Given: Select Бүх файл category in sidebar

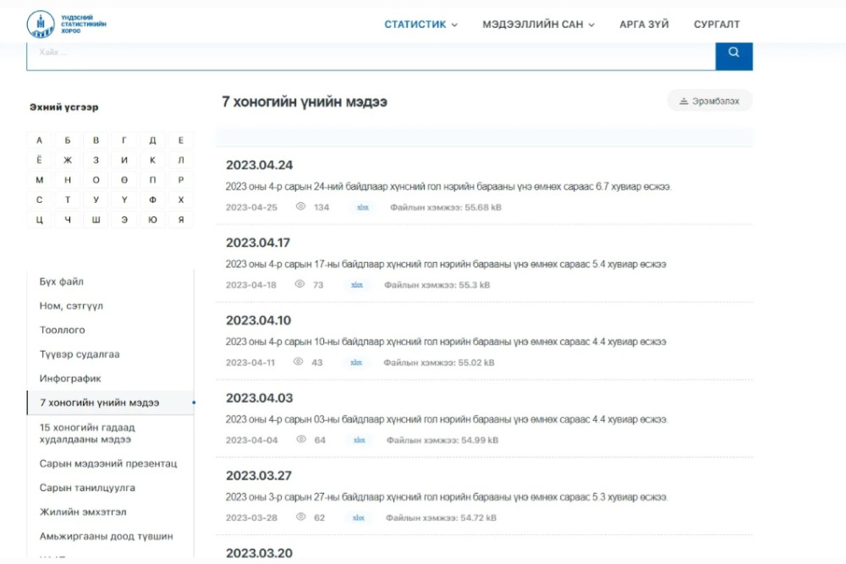Looking at the screenshot, I should 62,282.
